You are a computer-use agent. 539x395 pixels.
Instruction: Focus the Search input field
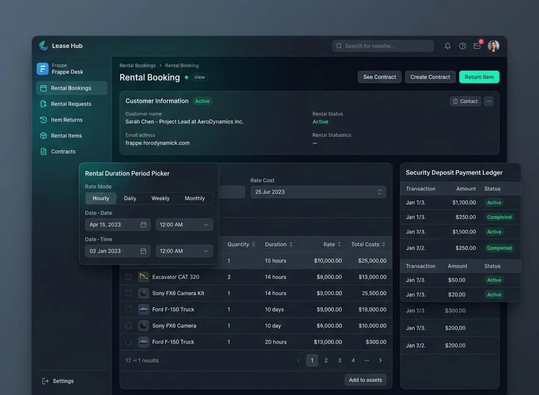click(383, 46)
